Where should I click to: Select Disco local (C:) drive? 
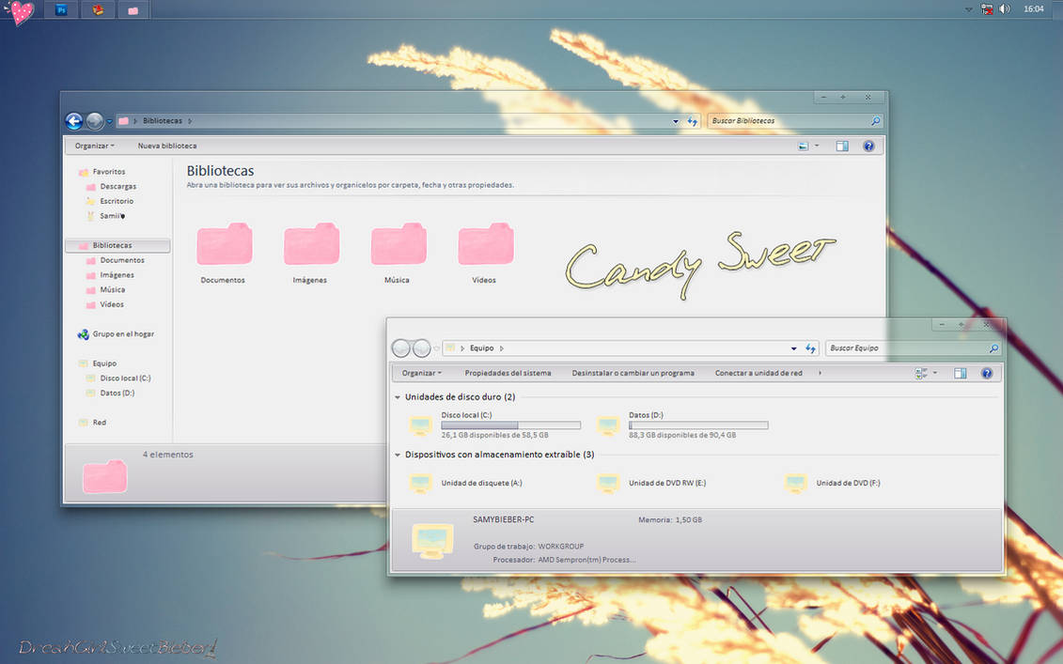[495, 425]
